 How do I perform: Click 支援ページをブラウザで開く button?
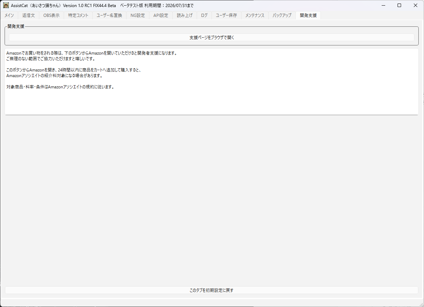pyautogui.click(x=212, y=37)
